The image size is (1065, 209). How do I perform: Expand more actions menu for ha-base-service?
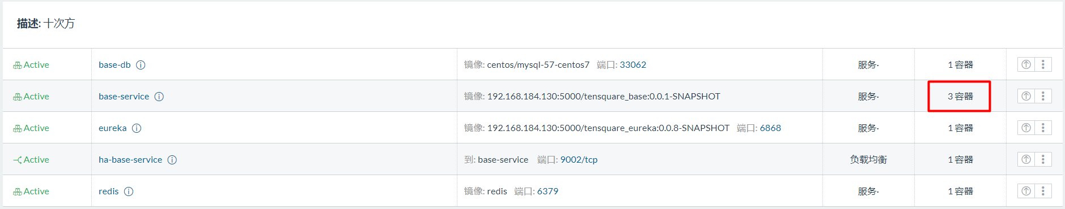click(1043, 159)
